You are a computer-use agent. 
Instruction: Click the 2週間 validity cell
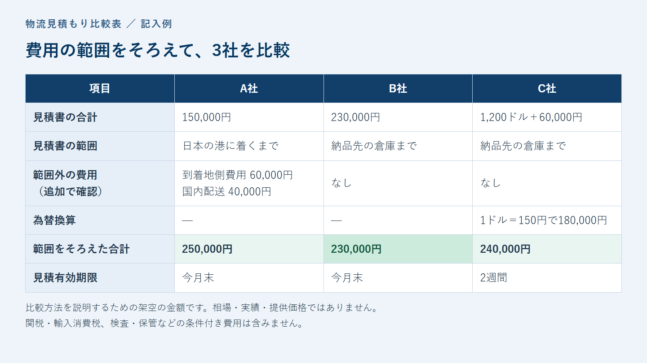point(547,278)
